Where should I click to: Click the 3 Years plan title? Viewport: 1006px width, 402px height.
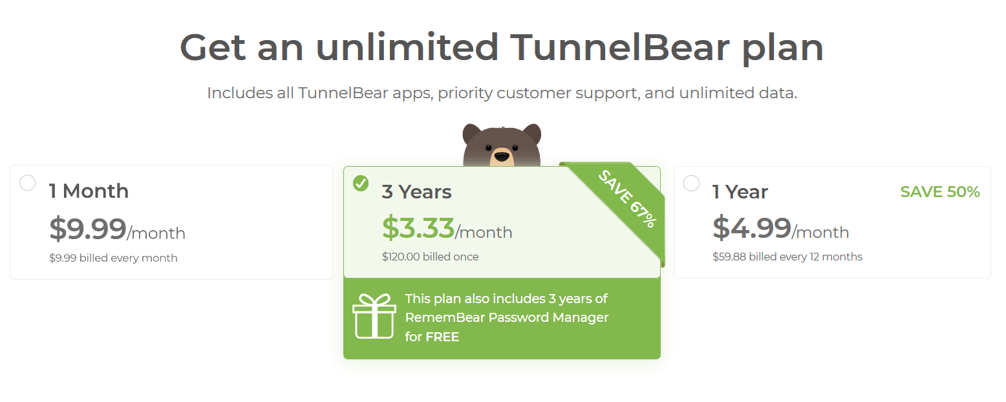pyautogui.click(x=416, y=192)
